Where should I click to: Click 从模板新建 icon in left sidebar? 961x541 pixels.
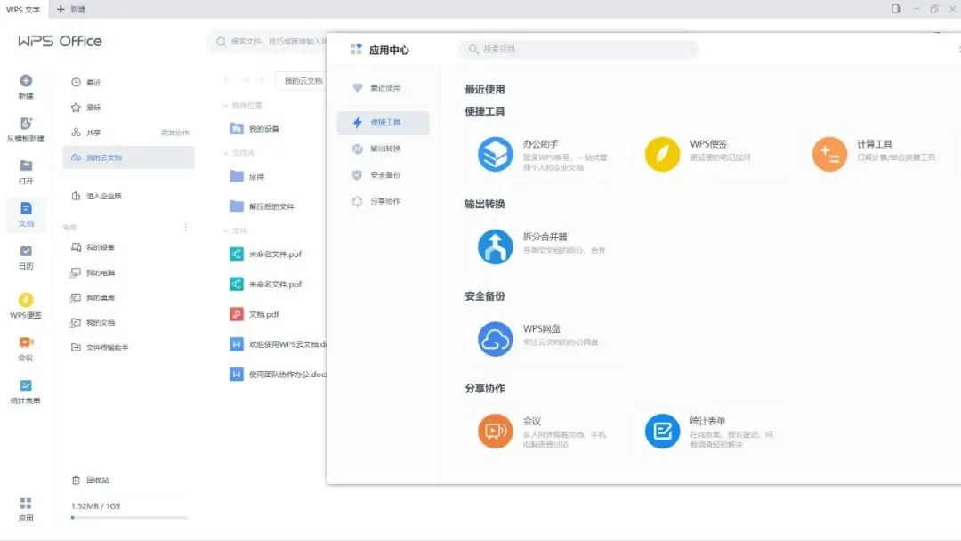pyautogui.click(x=26, y=123)
